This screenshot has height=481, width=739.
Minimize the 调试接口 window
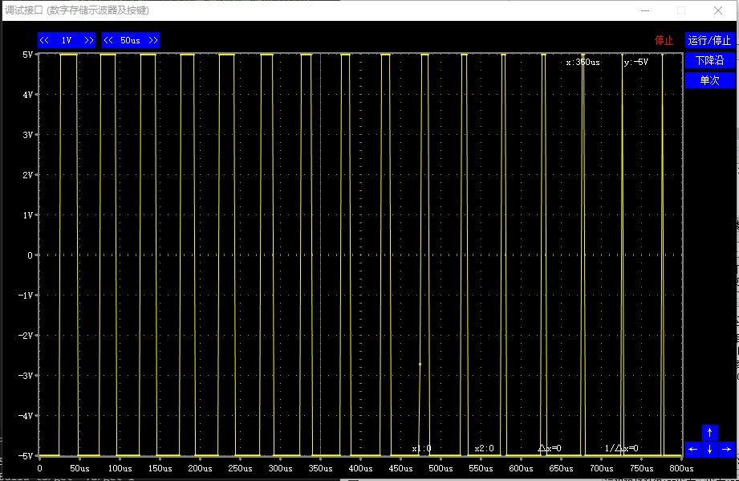pyautogui.click(x=644, y=10)
